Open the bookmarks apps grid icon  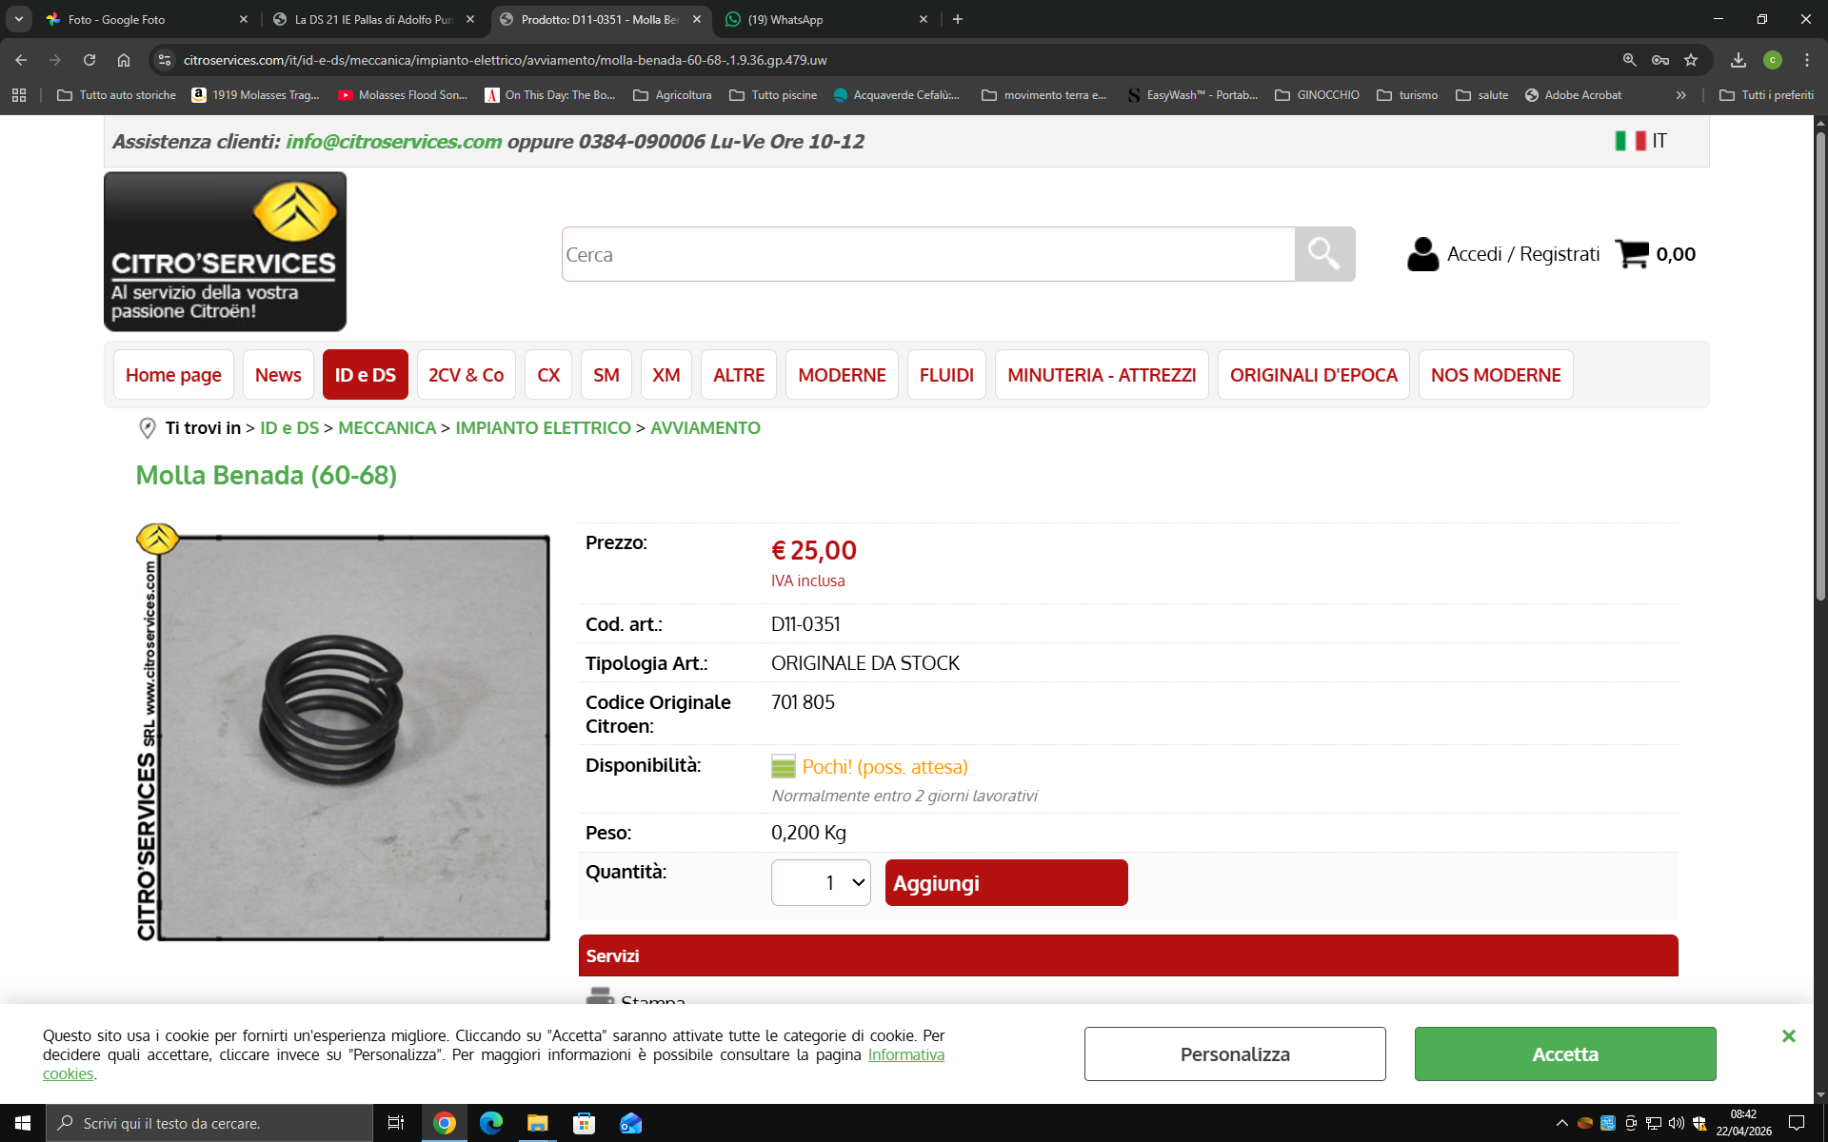tap(19, 95)
